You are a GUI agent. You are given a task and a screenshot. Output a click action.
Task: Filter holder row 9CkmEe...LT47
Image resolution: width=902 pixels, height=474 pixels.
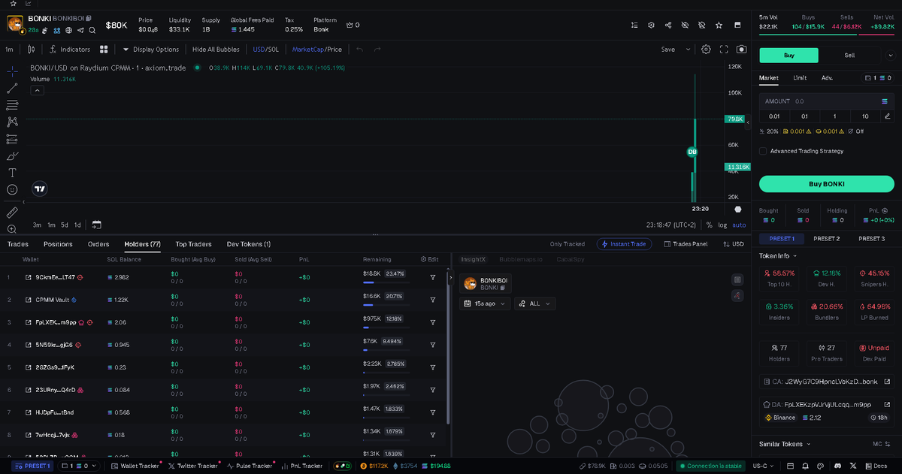433,277
